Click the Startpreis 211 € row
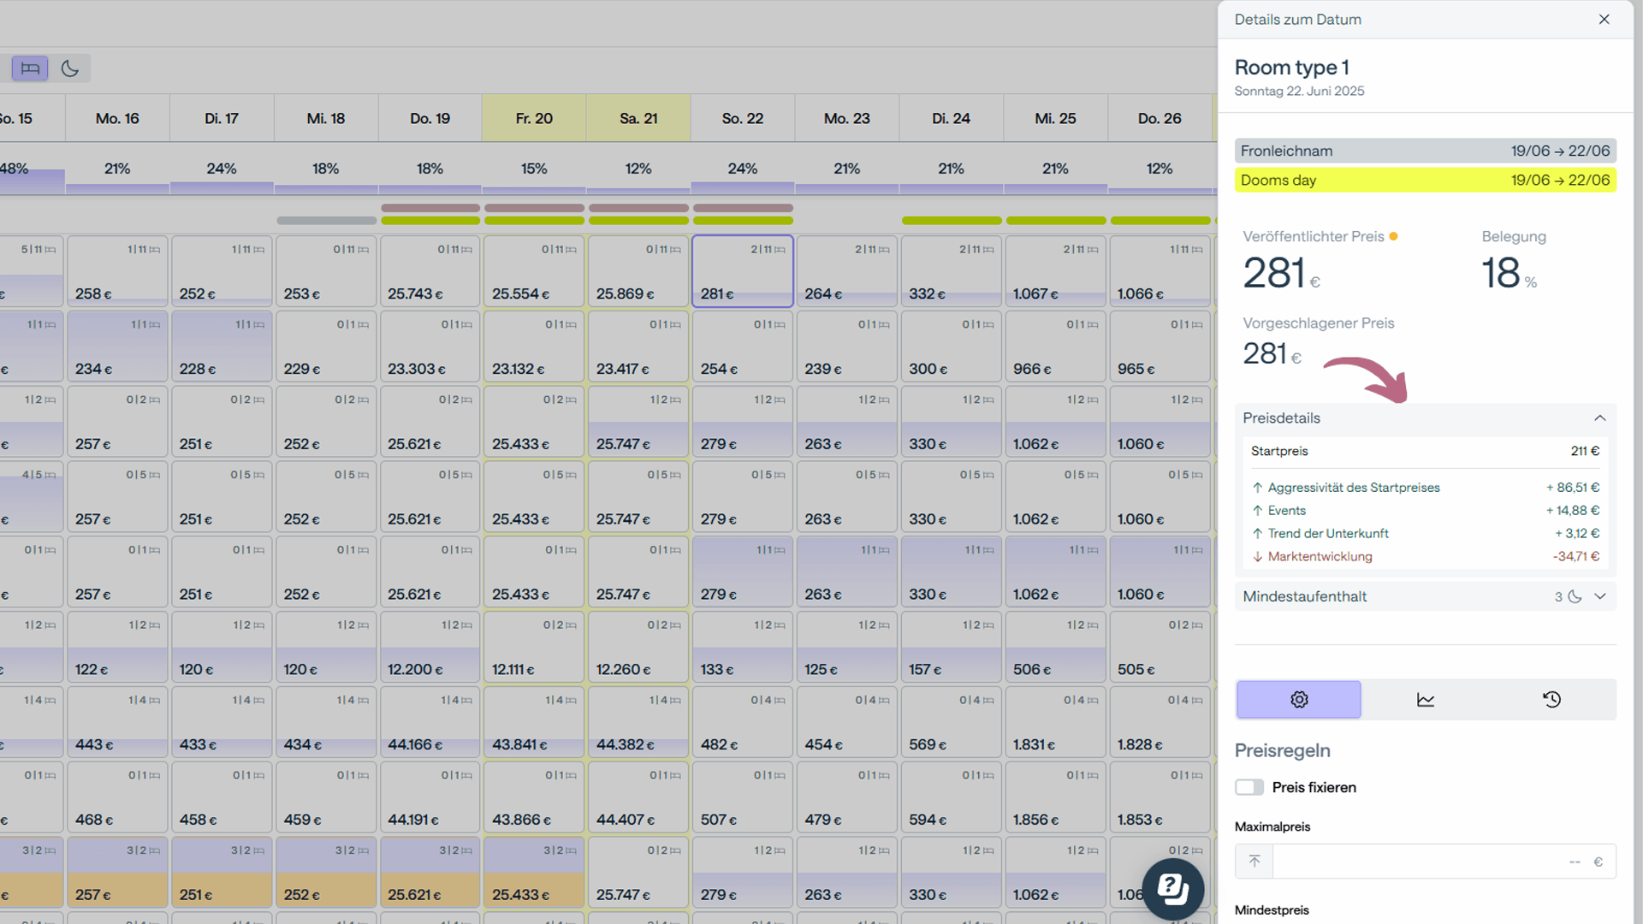This screenshot has height=924, width=1643. [x=1425, y=452]
